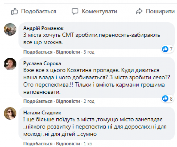
Task: Click the like reaction icon showing 8
Action: click(165, 99)
